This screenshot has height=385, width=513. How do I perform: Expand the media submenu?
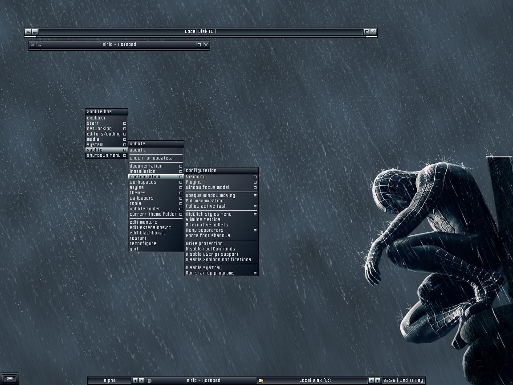click(107, 139)
